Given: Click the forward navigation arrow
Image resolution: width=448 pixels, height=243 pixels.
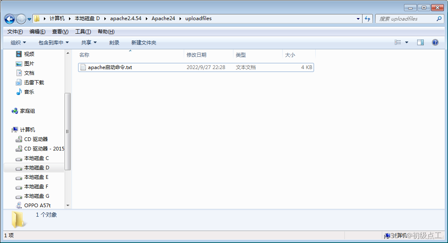Looking at the screenshot, I should (x=21, y=19).
